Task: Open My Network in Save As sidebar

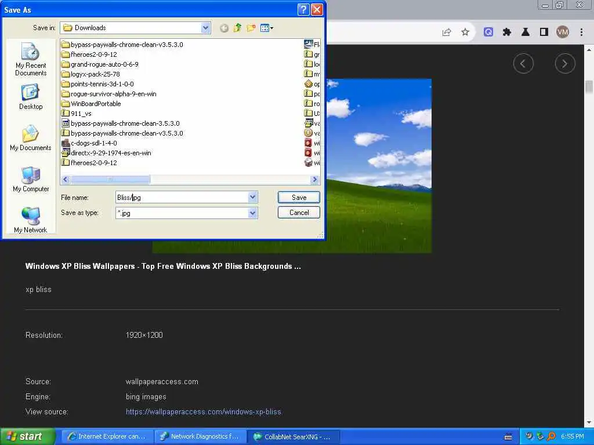Action: (31, 220)
